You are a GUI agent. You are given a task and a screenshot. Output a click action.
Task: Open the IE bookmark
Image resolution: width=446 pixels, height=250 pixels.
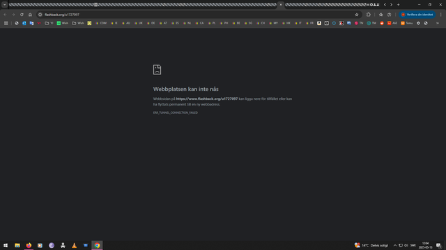tap(114, 23)
